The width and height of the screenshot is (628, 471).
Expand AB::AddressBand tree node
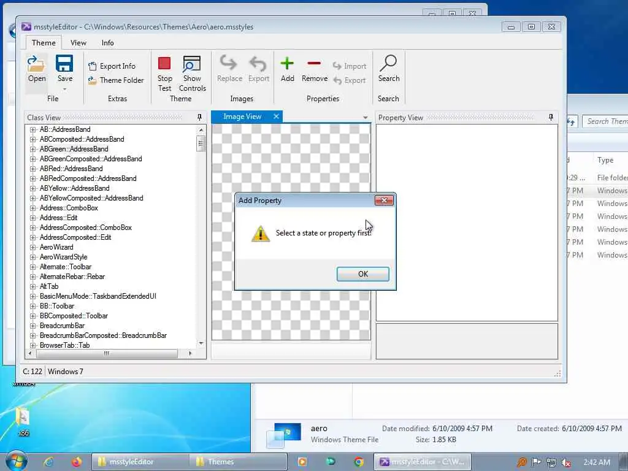pos(33,129)
